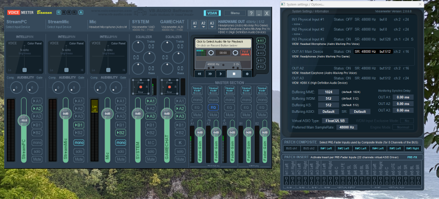Toggle B2 routing on Mic strip
Viewport: 439px width, 199px height.
tap(121, 133)
